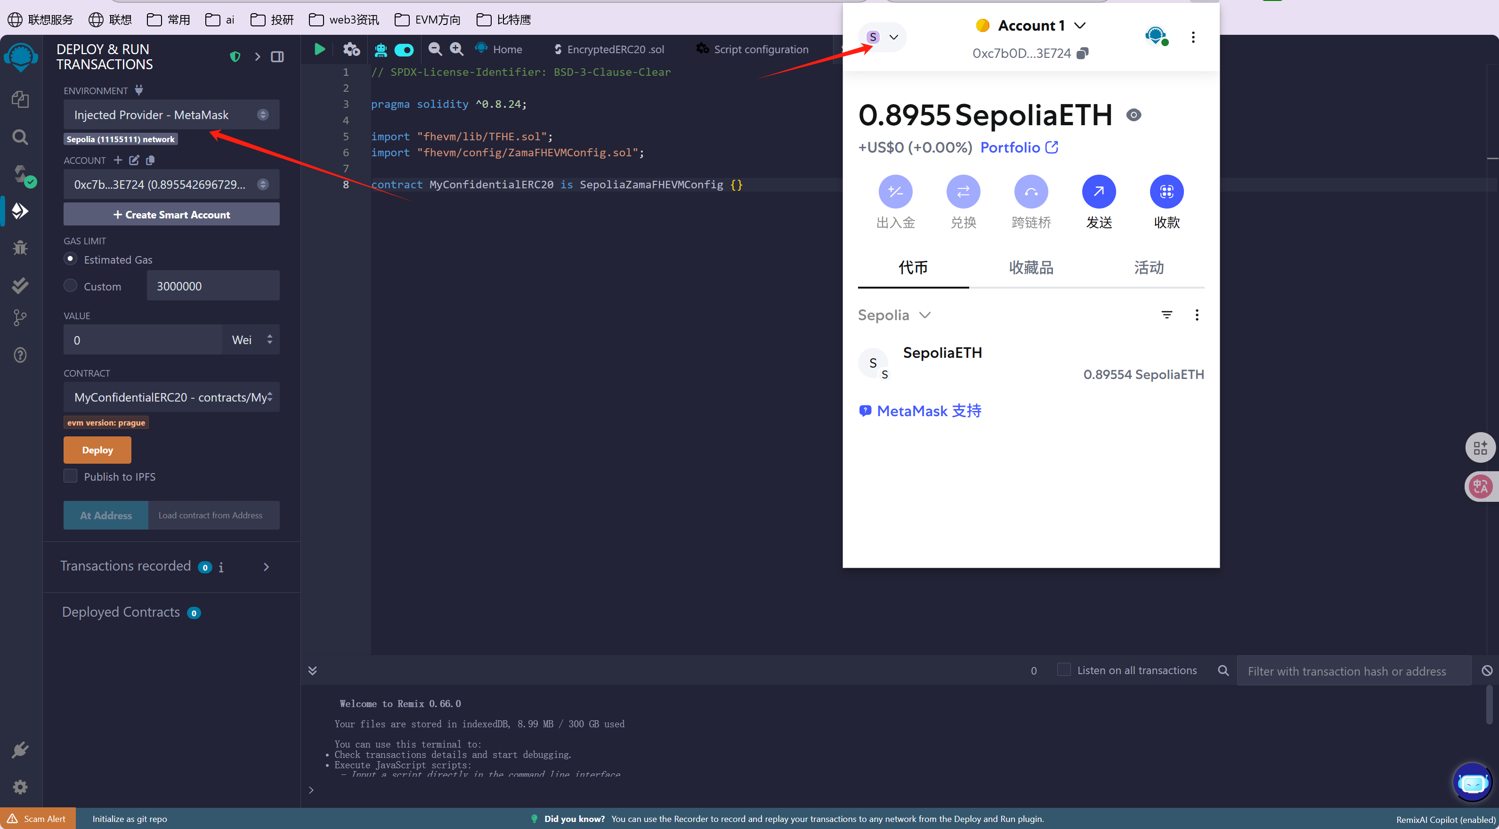The width and height of the screenshot is (1499, 829).
Task: Zoom in the editor font
Action: (x=457, y=49)
